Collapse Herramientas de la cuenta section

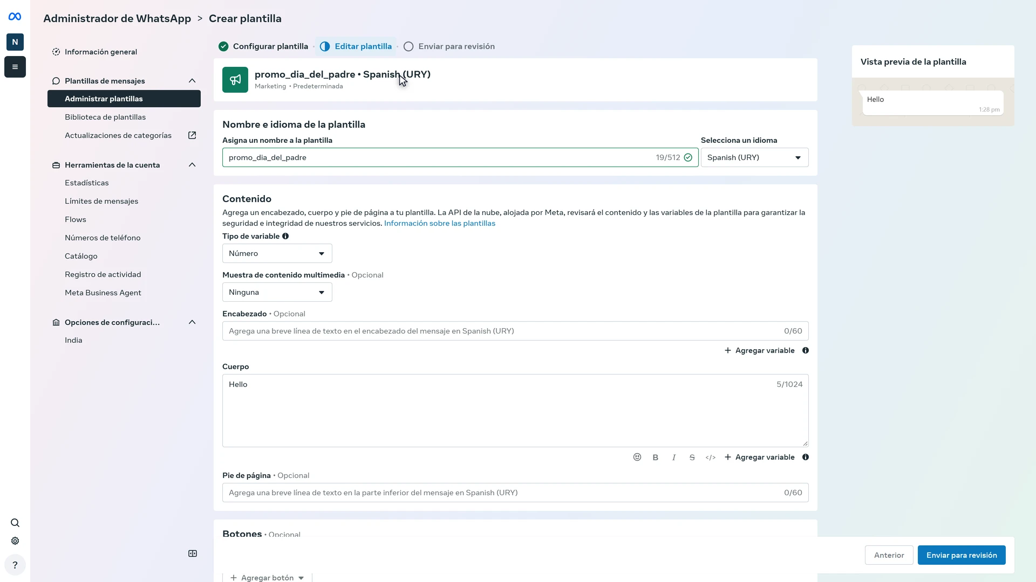click(x=192, y=165)
